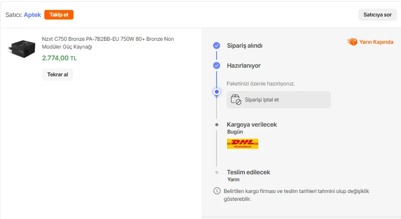
Task: Click the cancel package icon
Action: (236, 100)
